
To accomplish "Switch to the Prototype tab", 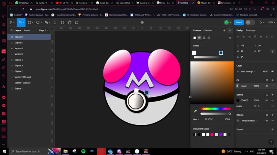I will (x=251, y=30).
